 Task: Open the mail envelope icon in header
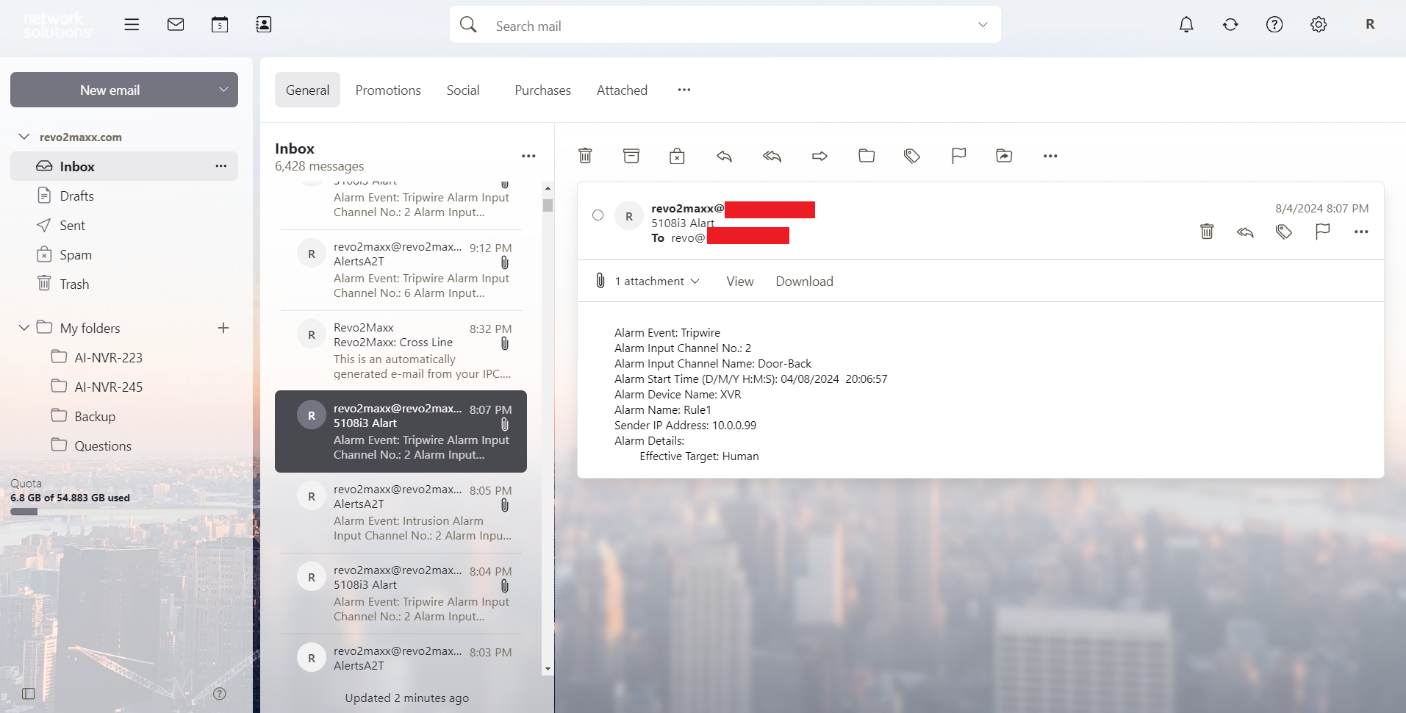(x=176, y=25)
